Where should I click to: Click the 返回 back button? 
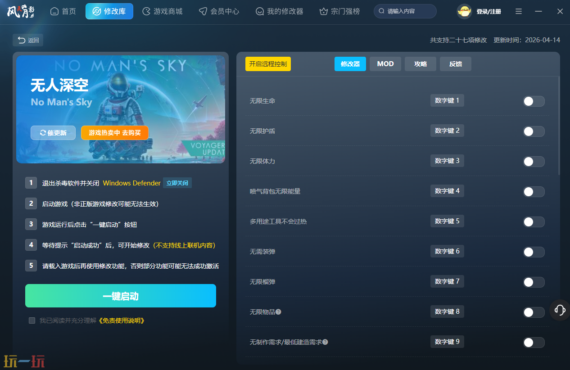click(x=28, y=40)
